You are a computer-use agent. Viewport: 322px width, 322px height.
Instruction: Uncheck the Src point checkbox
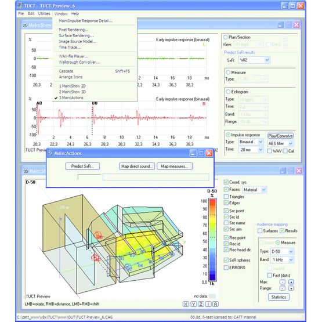click(x=226, y=211)
